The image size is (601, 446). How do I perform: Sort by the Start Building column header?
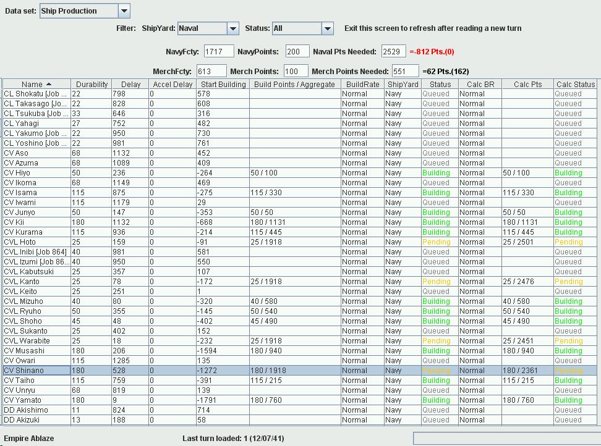pos(223,84)
